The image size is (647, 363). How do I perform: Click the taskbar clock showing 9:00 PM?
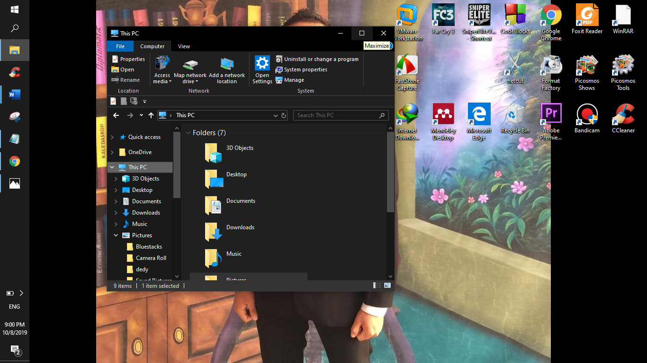coord(15,328)
